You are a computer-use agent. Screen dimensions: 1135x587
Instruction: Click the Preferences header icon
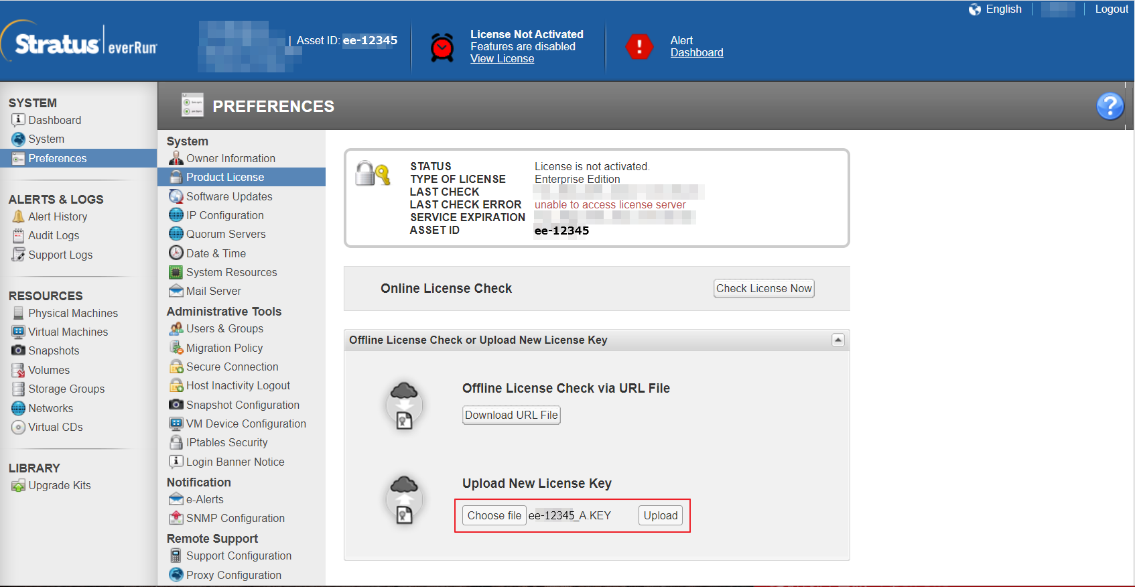(192, 105)
